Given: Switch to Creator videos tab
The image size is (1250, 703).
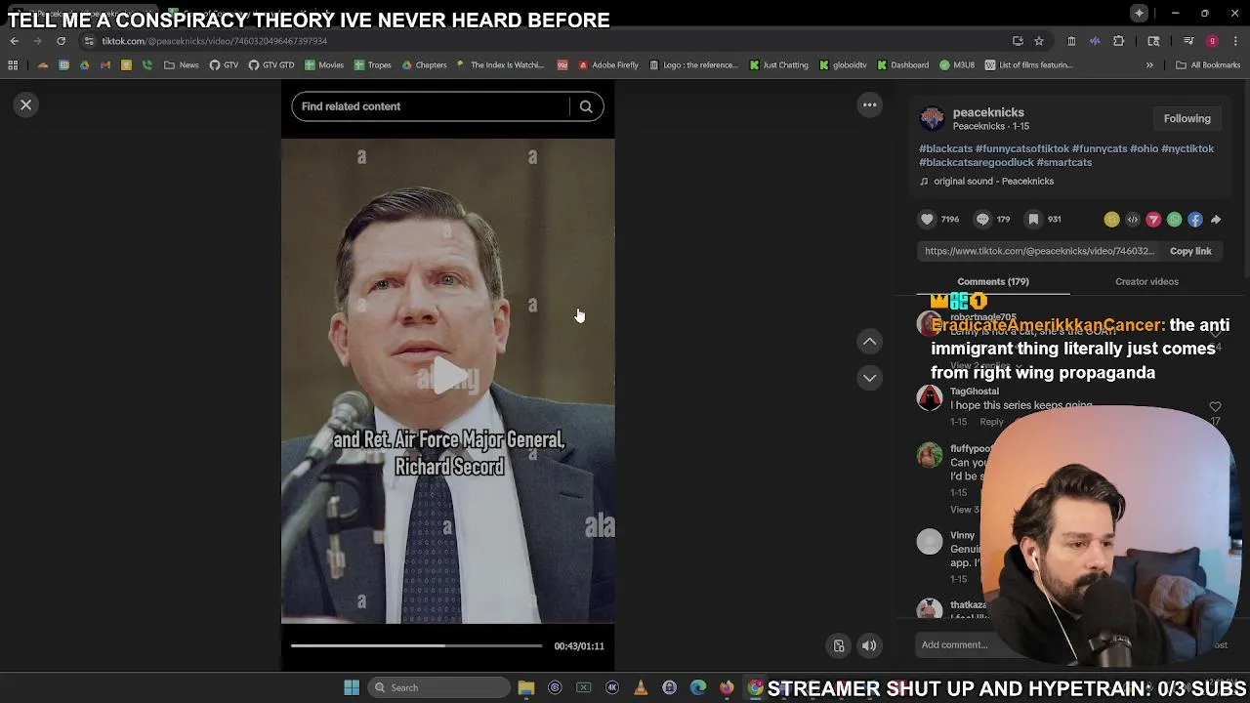Looking at the screenshot, I should coord(1146,281).
